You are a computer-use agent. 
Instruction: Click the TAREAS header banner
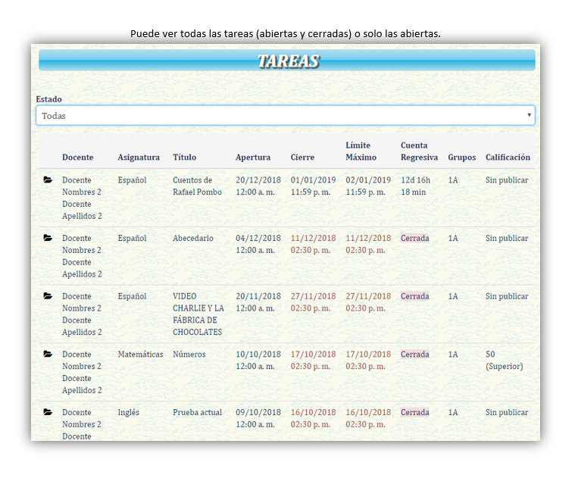click(x=287, y=61)
